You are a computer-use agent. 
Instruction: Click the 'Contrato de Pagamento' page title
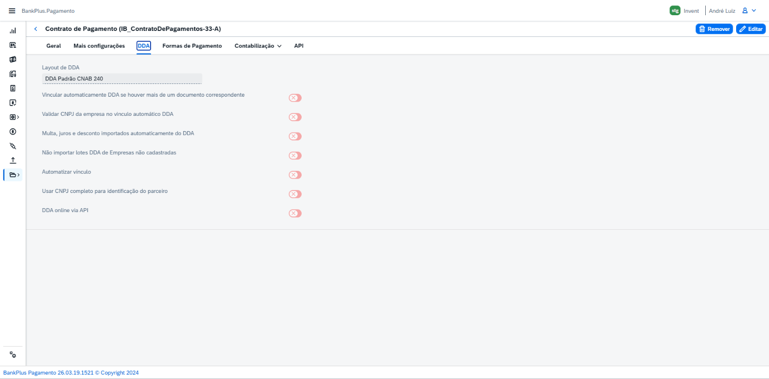(x=133, y=29)
